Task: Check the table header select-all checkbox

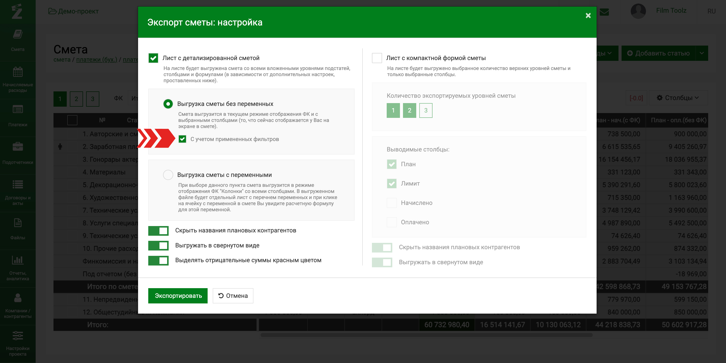Action: pyautogui.click(x=72, y=120)
